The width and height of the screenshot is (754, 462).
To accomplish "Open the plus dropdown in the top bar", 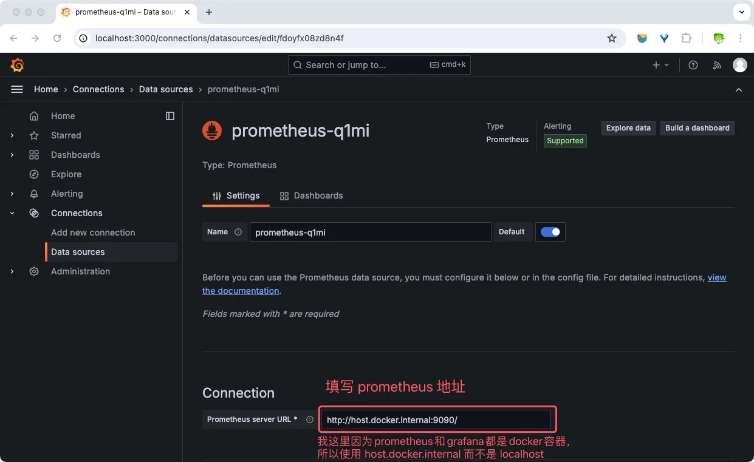I will [660, 65].
